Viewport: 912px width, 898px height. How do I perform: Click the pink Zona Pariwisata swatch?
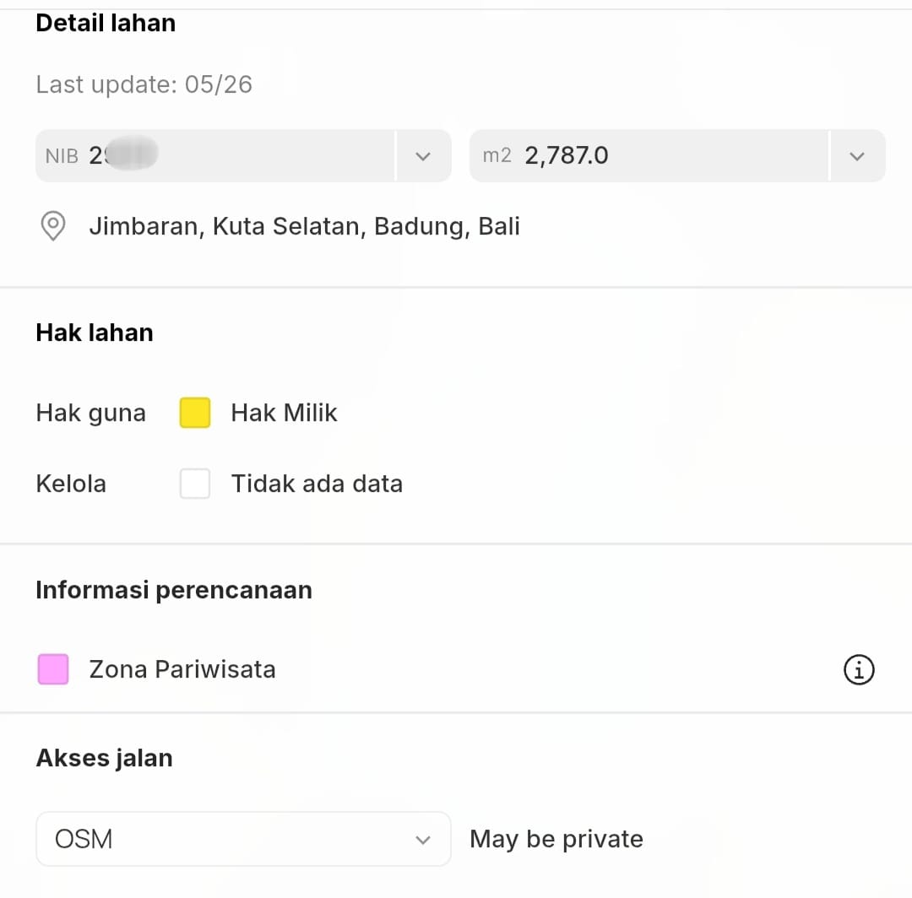click(53, 669)
